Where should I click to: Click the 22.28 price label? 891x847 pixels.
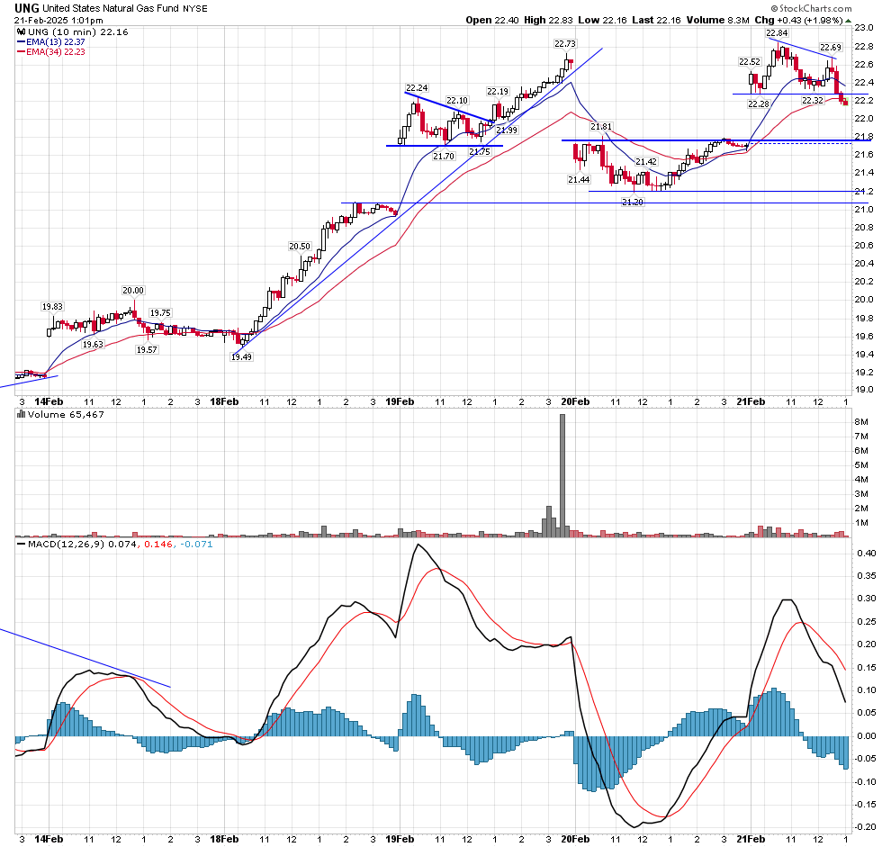tap(759, 104)
